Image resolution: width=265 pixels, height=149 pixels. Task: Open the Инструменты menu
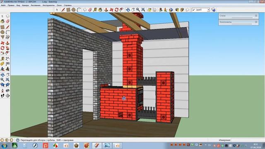coord(48,5)
